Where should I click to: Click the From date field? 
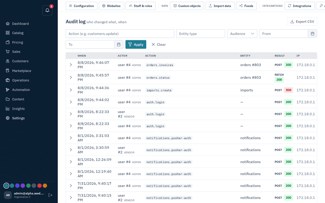(x=284, y=34)
